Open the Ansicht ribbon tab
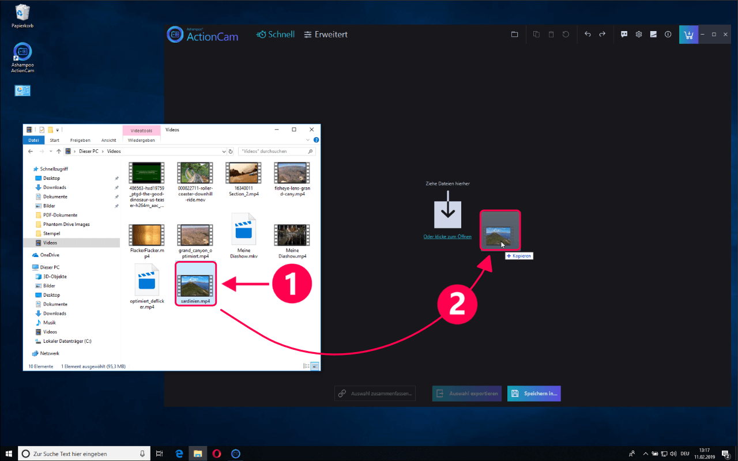The height and width of the screenshot is (461, 738). click(108, 140)
